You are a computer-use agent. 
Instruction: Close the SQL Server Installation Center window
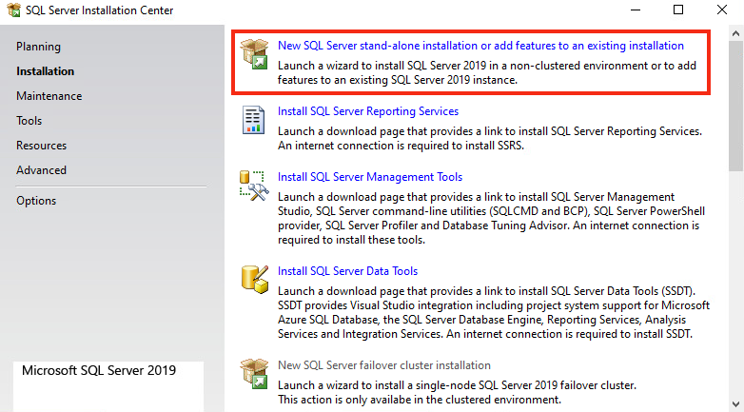(x=722, y=10)
